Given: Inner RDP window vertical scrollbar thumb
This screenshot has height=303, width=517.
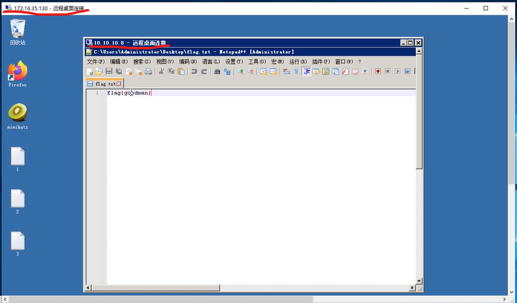Looking at the screenshot, I should (419, 111).
